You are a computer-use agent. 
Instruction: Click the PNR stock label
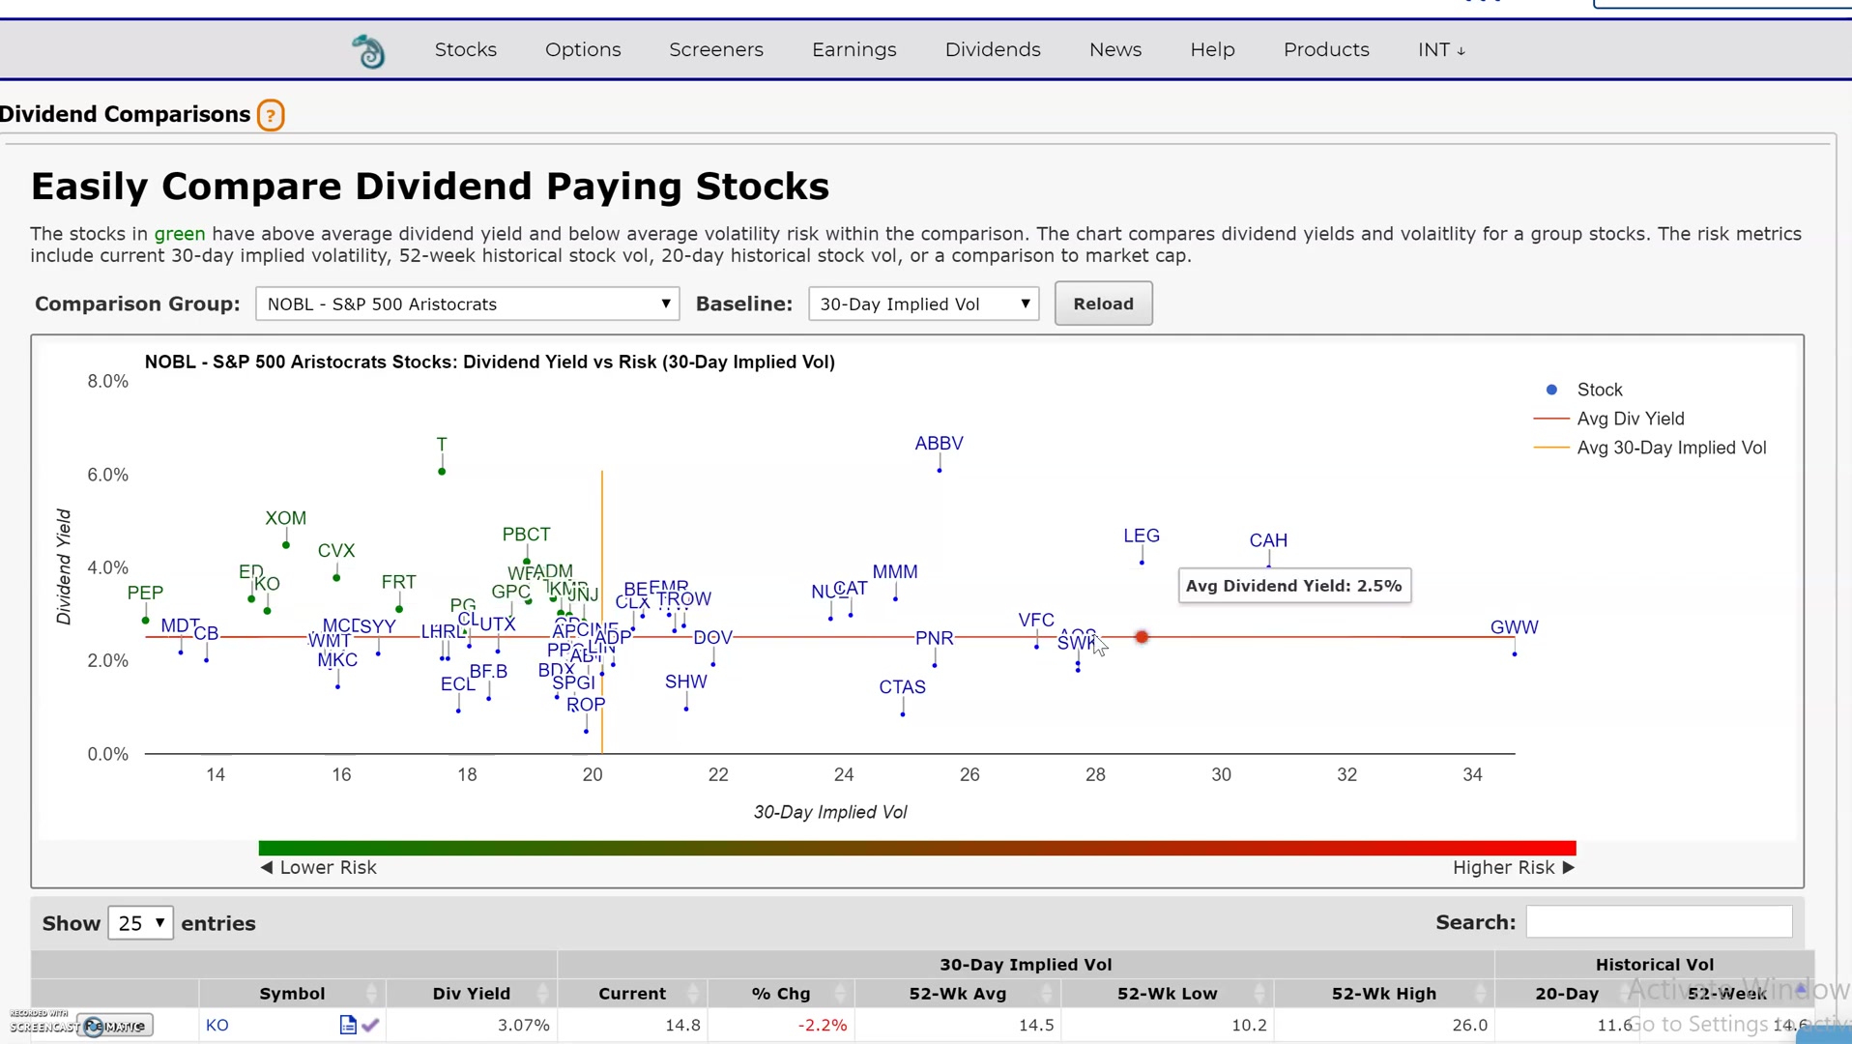point(935,638)
